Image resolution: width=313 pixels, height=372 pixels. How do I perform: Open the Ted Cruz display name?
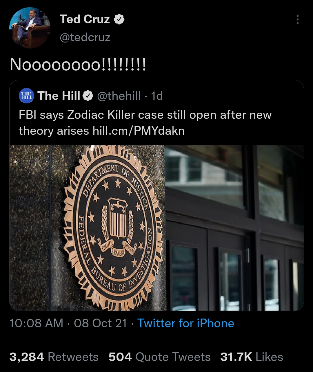coord(85,19)
